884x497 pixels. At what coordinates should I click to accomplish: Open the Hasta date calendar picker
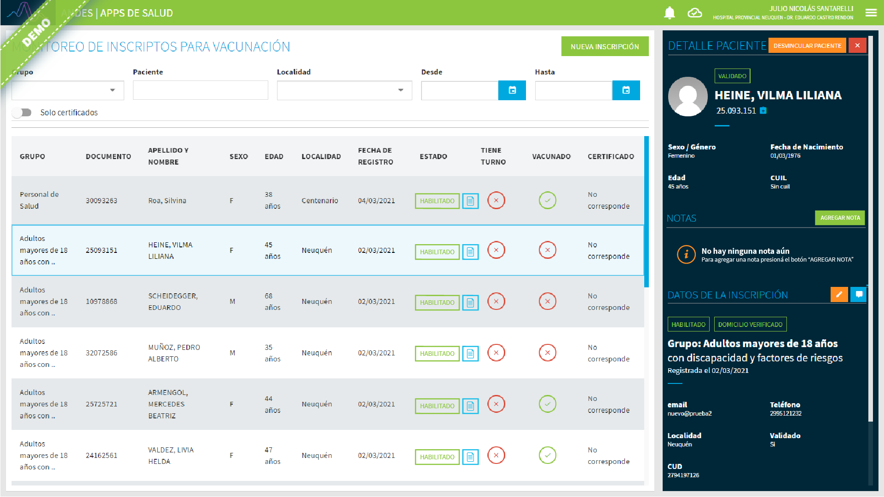pyautogui.click(x=626, y=90)
